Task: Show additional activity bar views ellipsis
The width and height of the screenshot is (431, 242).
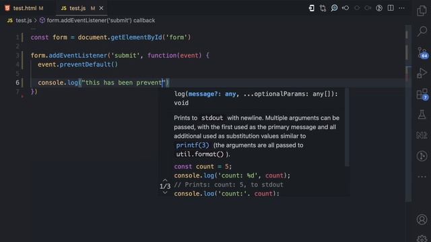Action: [422, 177]
